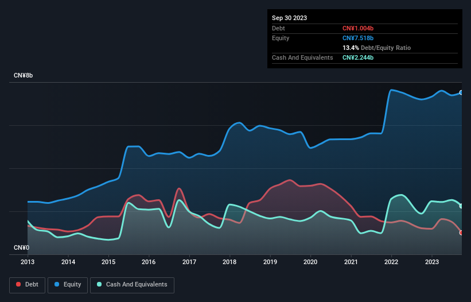
Task: Click the 2016 x-axis label
Action: point(149,262)
